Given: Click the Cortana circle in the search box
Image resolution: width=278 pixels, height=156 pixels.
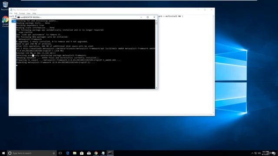Looking at the screenshot, I should pos(10,153).
